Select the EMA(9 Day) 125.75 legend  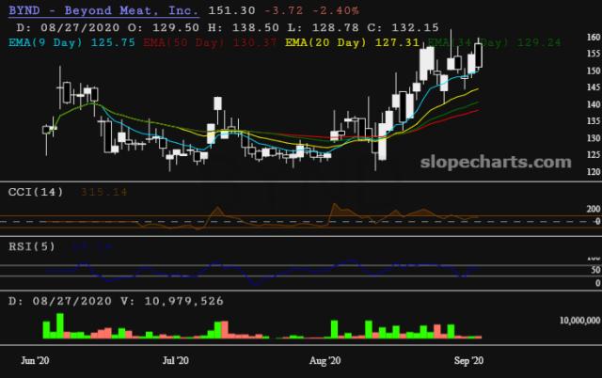71,42
